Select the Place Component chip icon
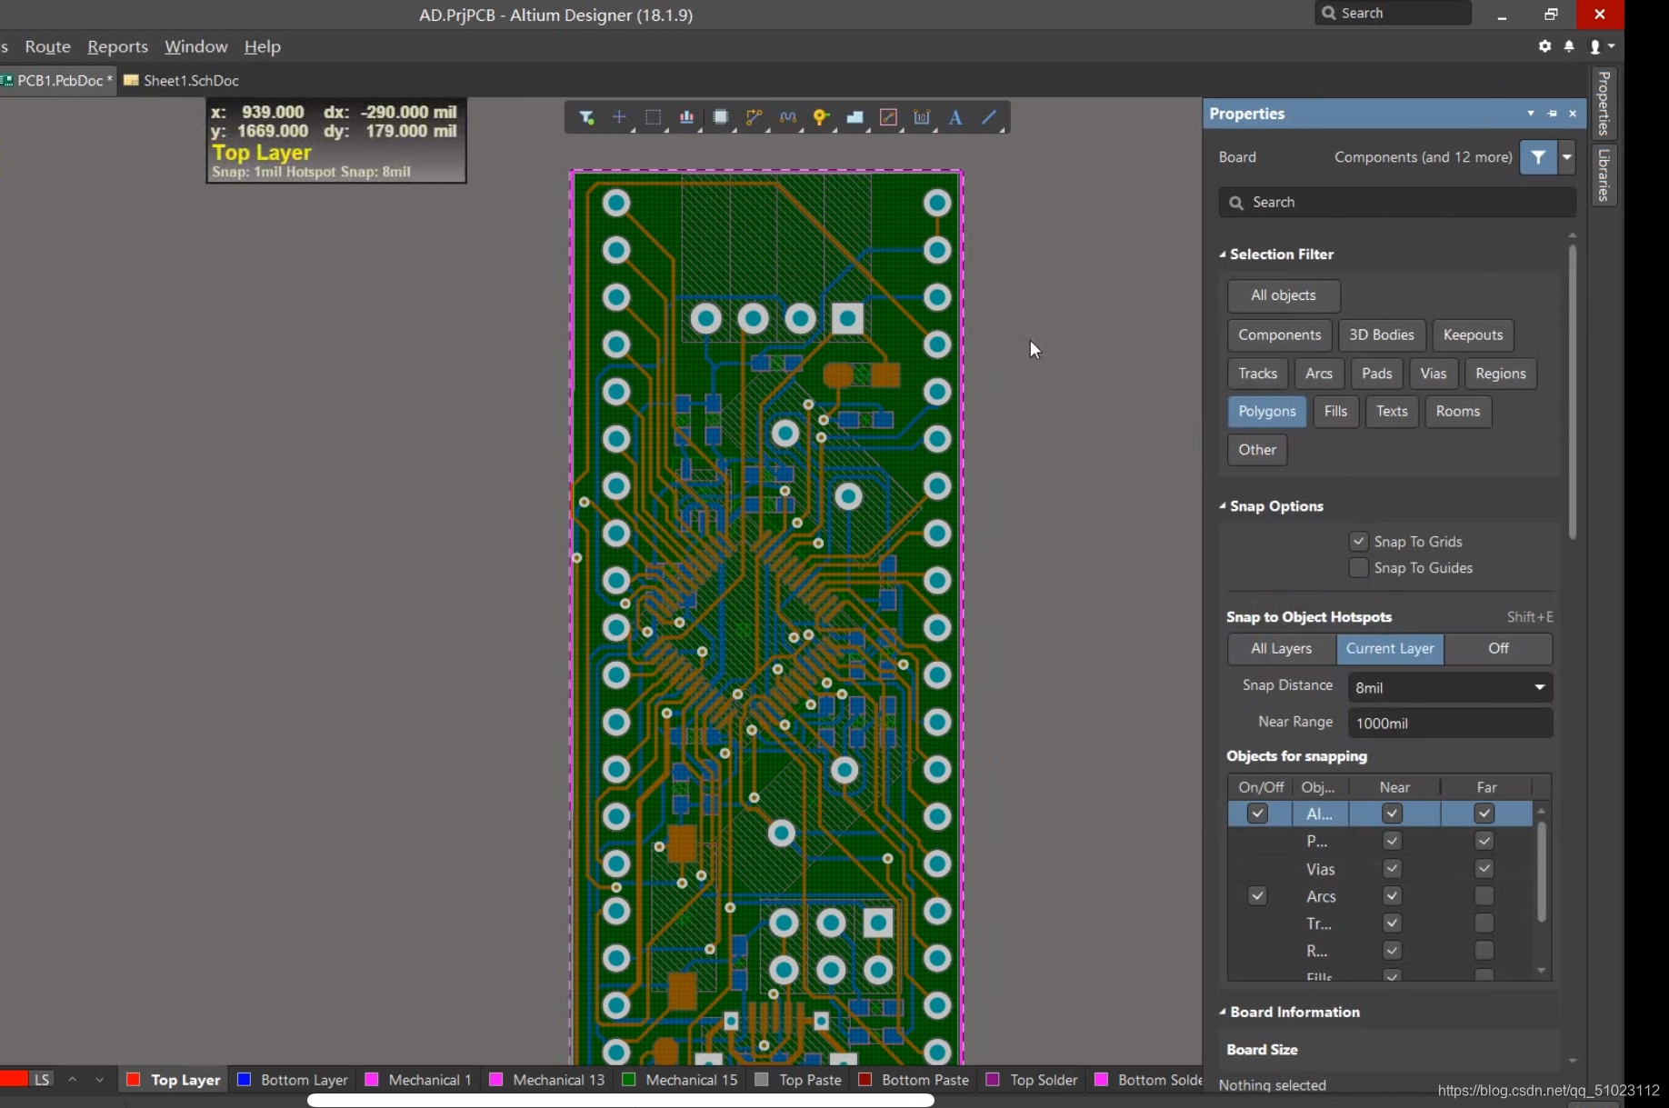1669x1108 pixels. click(x=720, y=117)
